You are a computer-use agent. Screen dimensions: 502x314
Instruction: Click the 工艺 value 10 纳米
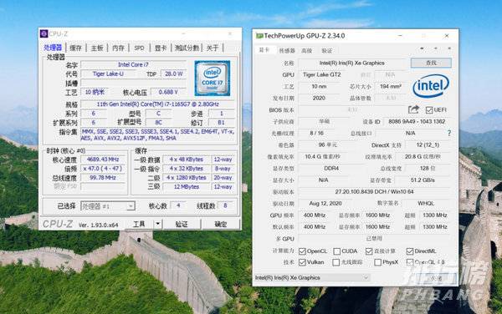[95, 92]
